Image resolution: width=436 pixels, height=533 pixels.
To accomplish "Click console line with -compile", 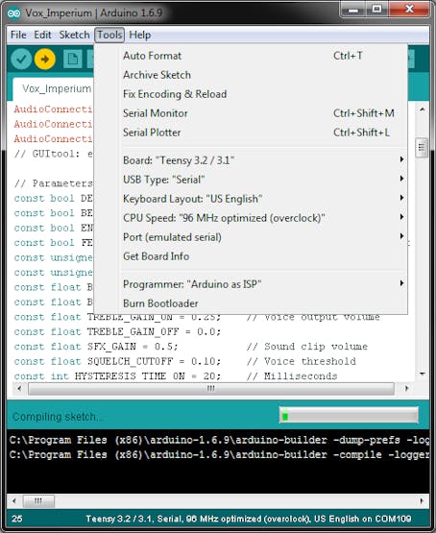I will coord(219,455).
